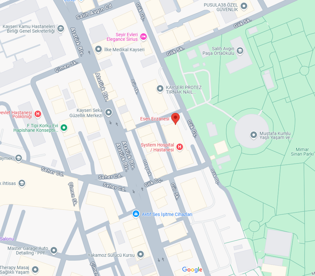The height and width of the screenshot is (276, 315).
Task: Open the Seyir Evleri Elegance Sirius hotel icon
Action: [143, 37]
